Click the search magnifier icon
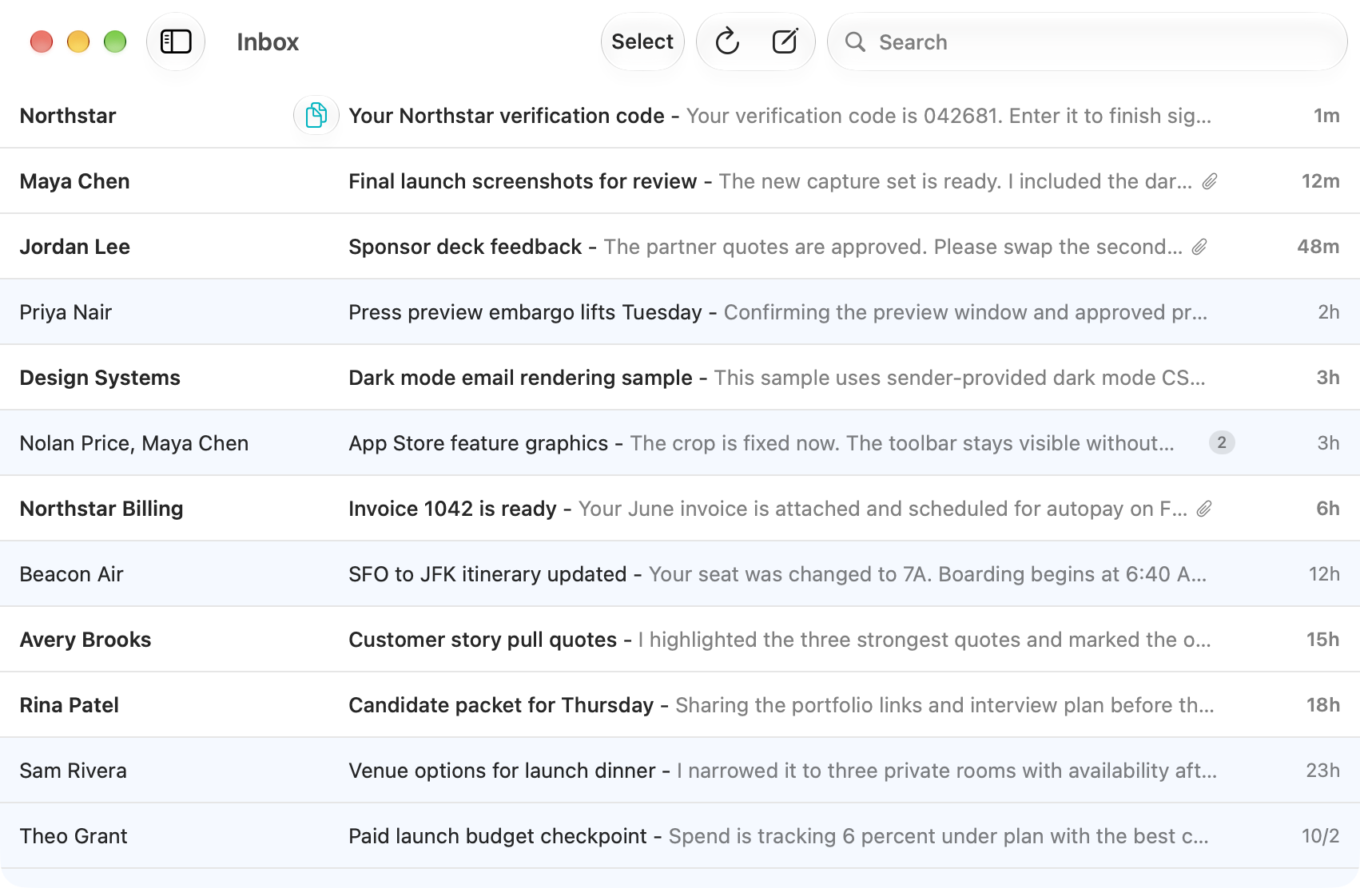This screenshot has width=1360, height=888. click(x=855, y=42)
